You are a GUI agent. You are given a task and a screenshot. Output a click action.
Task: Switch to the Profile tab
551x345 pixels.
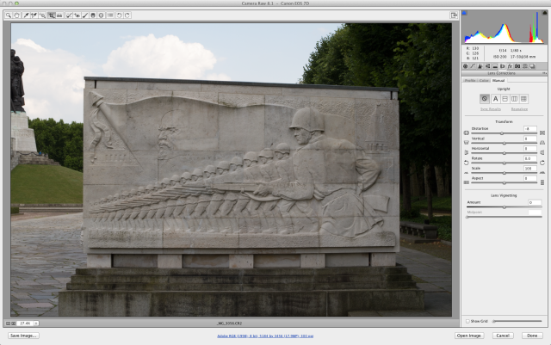(x=470, y=81)
